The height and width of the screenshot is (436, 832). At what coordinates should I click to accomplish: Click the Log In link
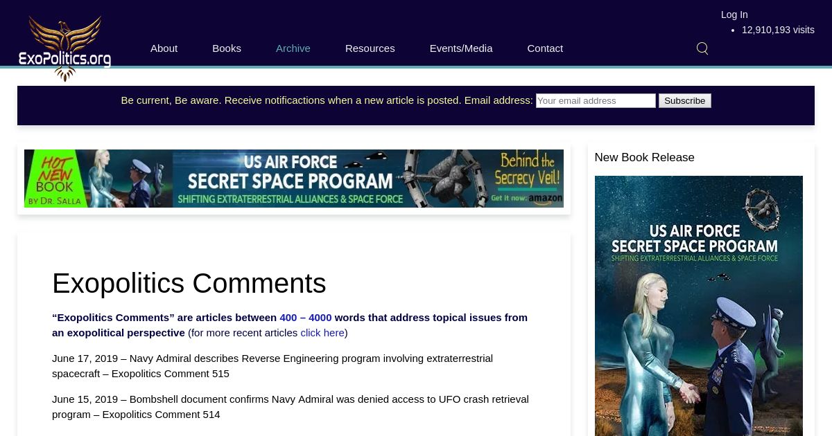click(734, 15)
